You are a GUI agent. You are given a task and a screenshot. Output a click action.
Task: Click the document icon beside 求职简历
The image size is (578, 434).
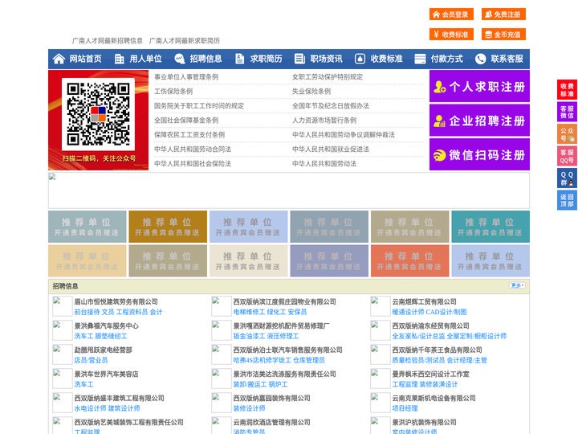pos(239,59)
